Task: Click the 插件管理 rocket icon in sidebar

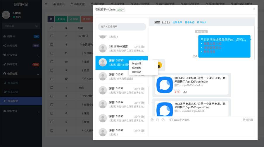Action: [5, 64]
